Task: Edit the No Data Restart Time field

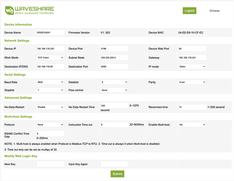Action: pos(115,106)
